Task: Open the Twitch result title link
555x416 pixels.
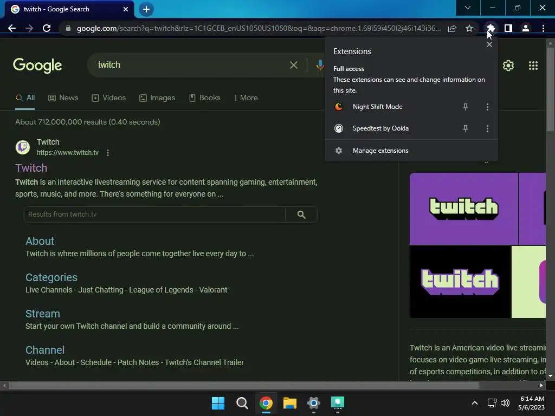Action: click(31, 168)
